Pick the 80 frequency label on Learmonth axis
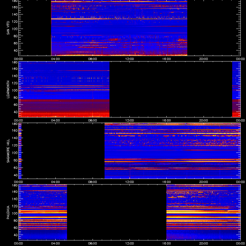246x246 pixels. click(x=16, y=97)
